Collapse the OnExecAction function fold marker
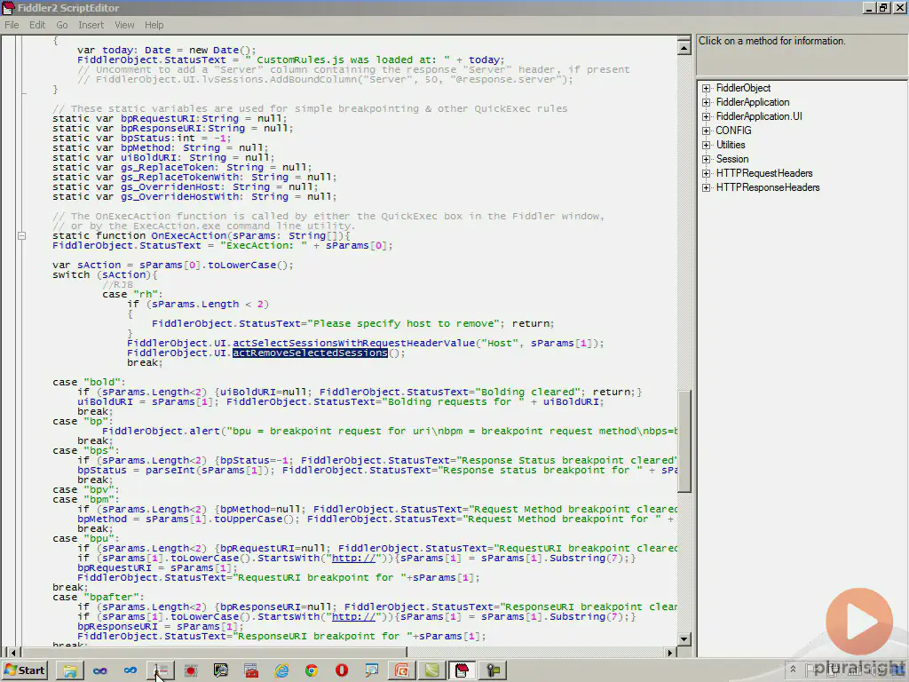The height and width of the screenshot is (682, 909). pyautogui.click(x=21, y=235)
